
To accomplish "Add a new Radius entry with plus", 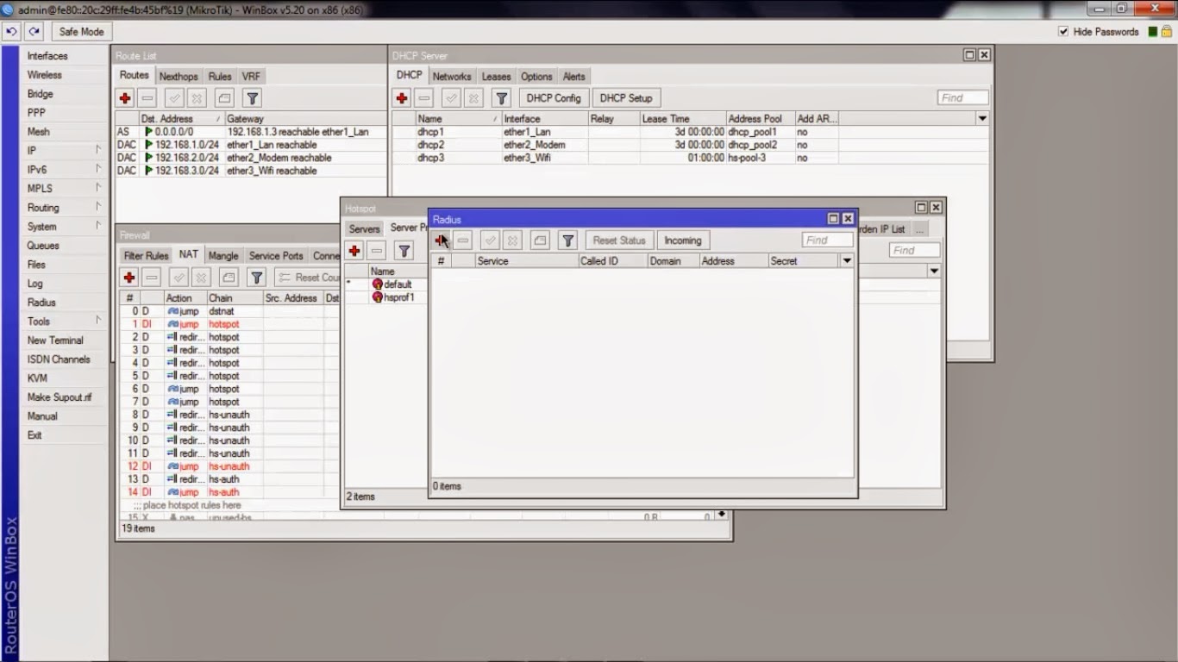I will point(441,240).
